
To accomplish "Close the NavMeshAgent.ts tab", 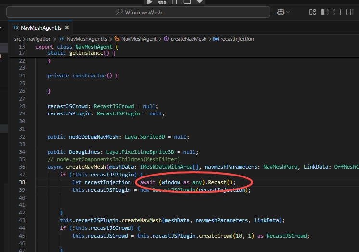I will point(67,28).
